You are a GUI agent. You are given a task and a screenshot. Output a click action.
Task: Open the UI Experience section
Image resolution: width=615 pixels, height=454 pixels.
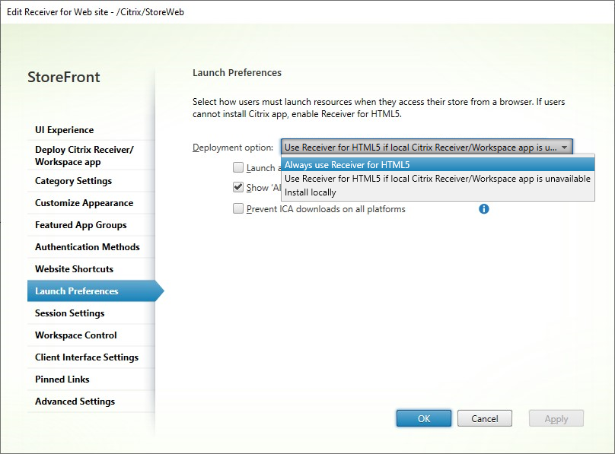[x=65, y=130]
